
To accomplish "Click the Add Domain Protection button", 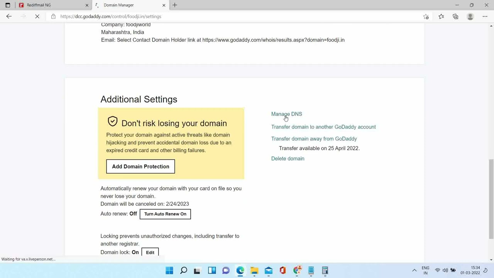I will [140, 166].
